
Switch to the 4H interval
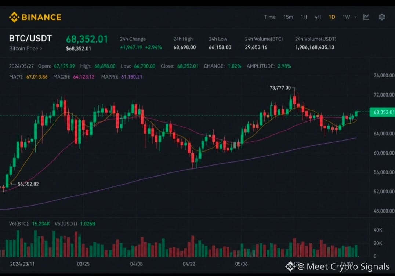pos(318,17)
